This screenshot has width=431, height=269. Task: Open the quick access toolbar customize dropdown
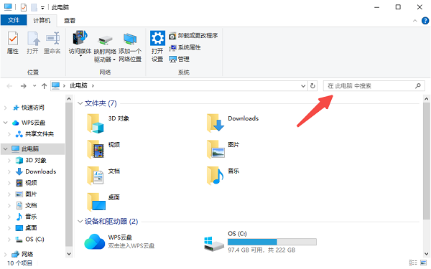coord(42,8)
